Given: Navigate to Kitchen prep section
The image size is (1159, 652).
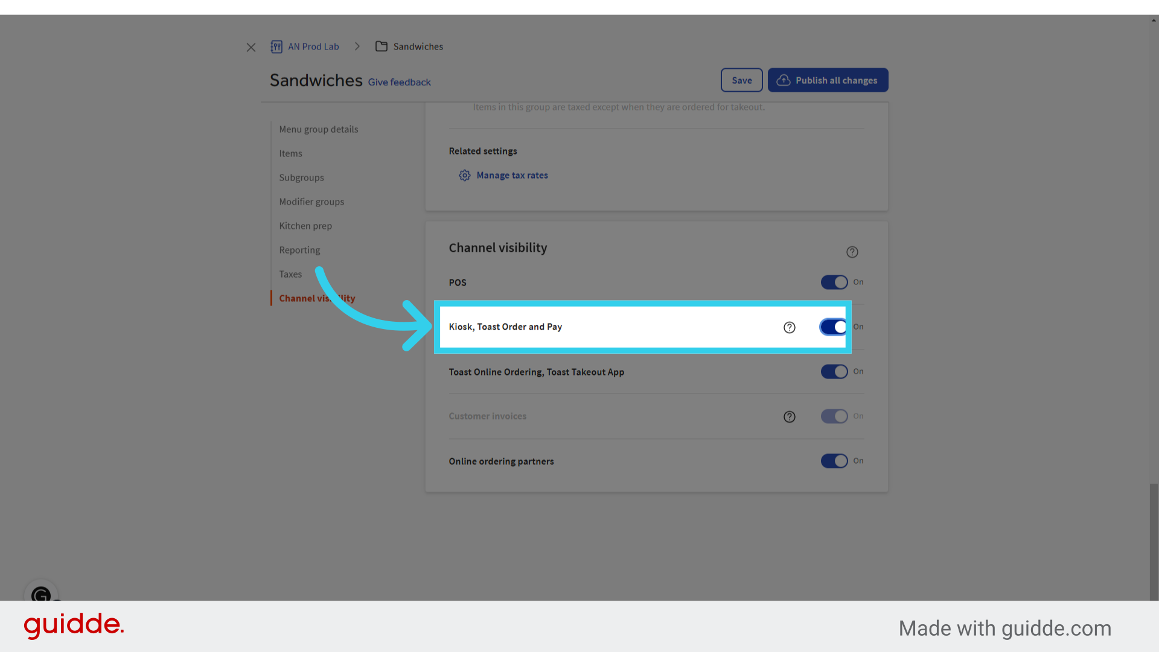Looking at the screenshot, I should [x=305, y=226].
